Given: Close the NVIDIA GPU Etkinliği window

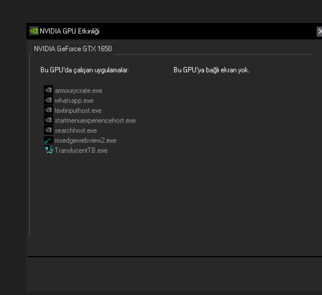Looking at the screenshot, I should point(319,31).
